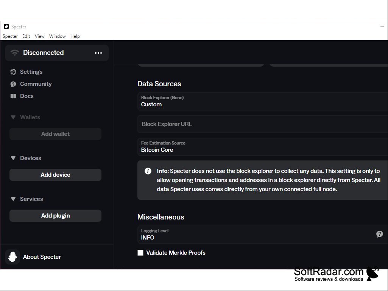The image size is (388, 291).
Task: Minimize the Specter window
Action: [382, 26]
